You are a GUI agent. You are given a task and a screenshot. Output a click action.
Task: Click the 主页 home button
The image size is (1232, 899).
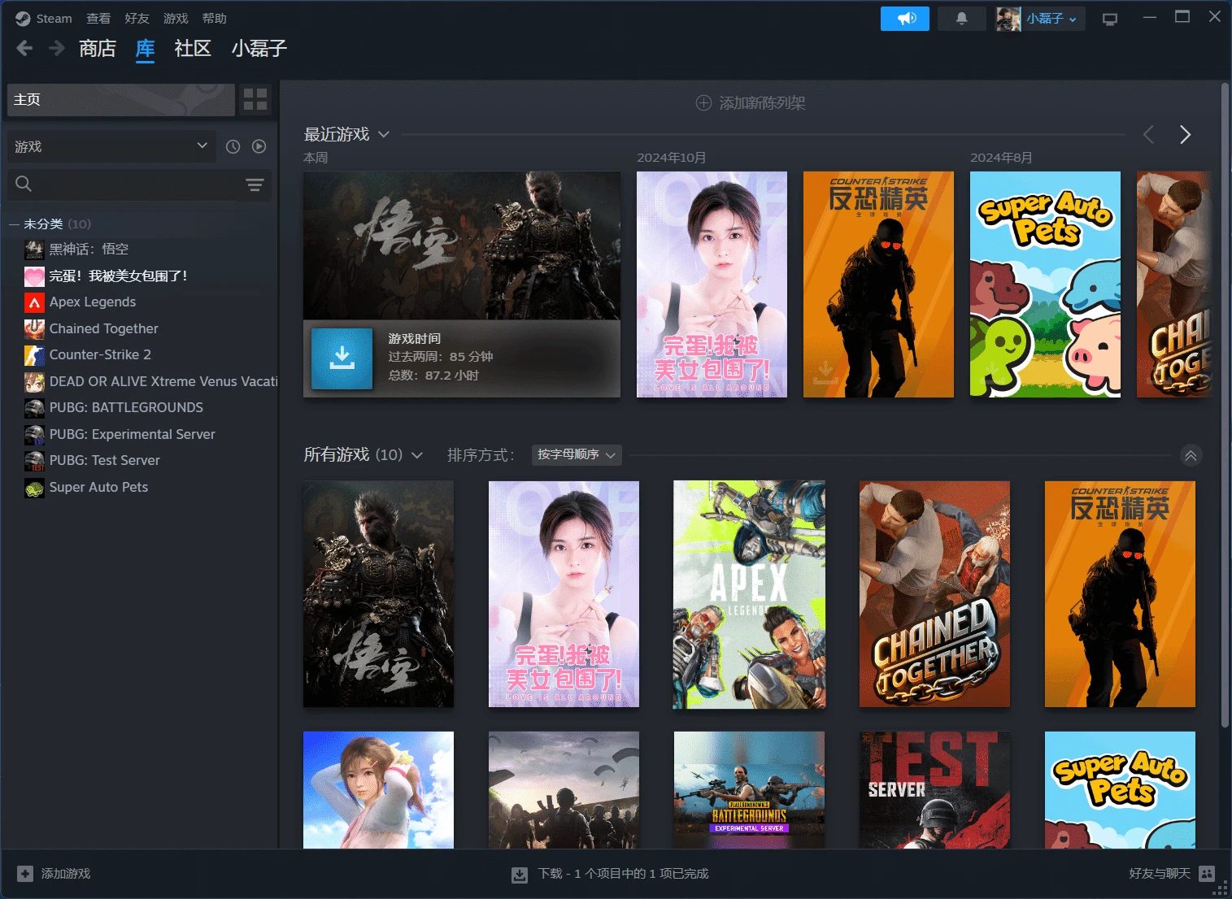[x=121, y=99]
